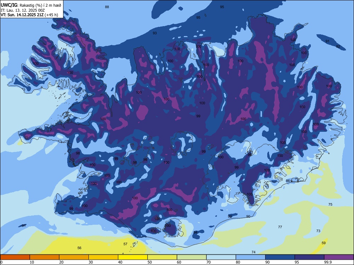Click the legend tick label 20

point(61,262)
